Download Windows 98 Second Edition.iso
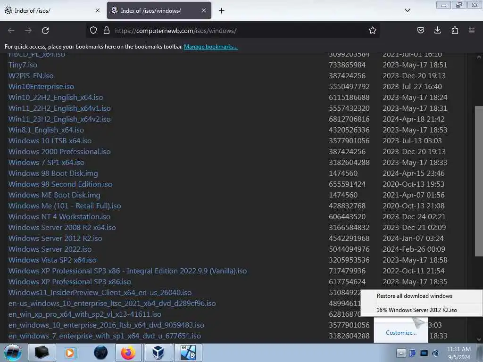The image size is (483, 362). pos(60,184)
